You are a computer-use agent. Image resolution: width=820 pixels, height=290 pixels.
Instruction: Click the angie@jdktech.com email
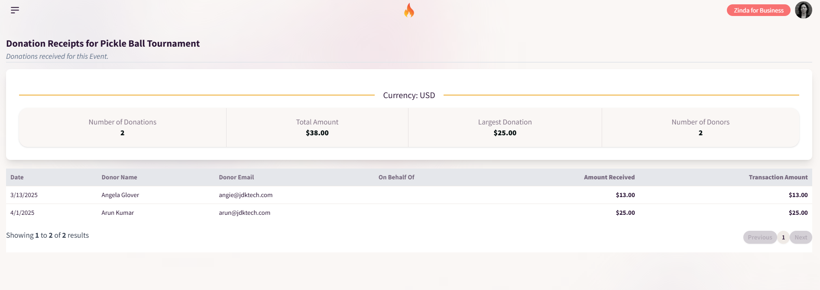tap(246, 195)
